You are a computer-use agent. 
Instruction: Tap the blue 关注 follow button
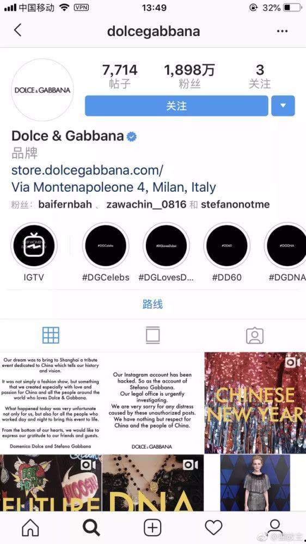(176, 106)
